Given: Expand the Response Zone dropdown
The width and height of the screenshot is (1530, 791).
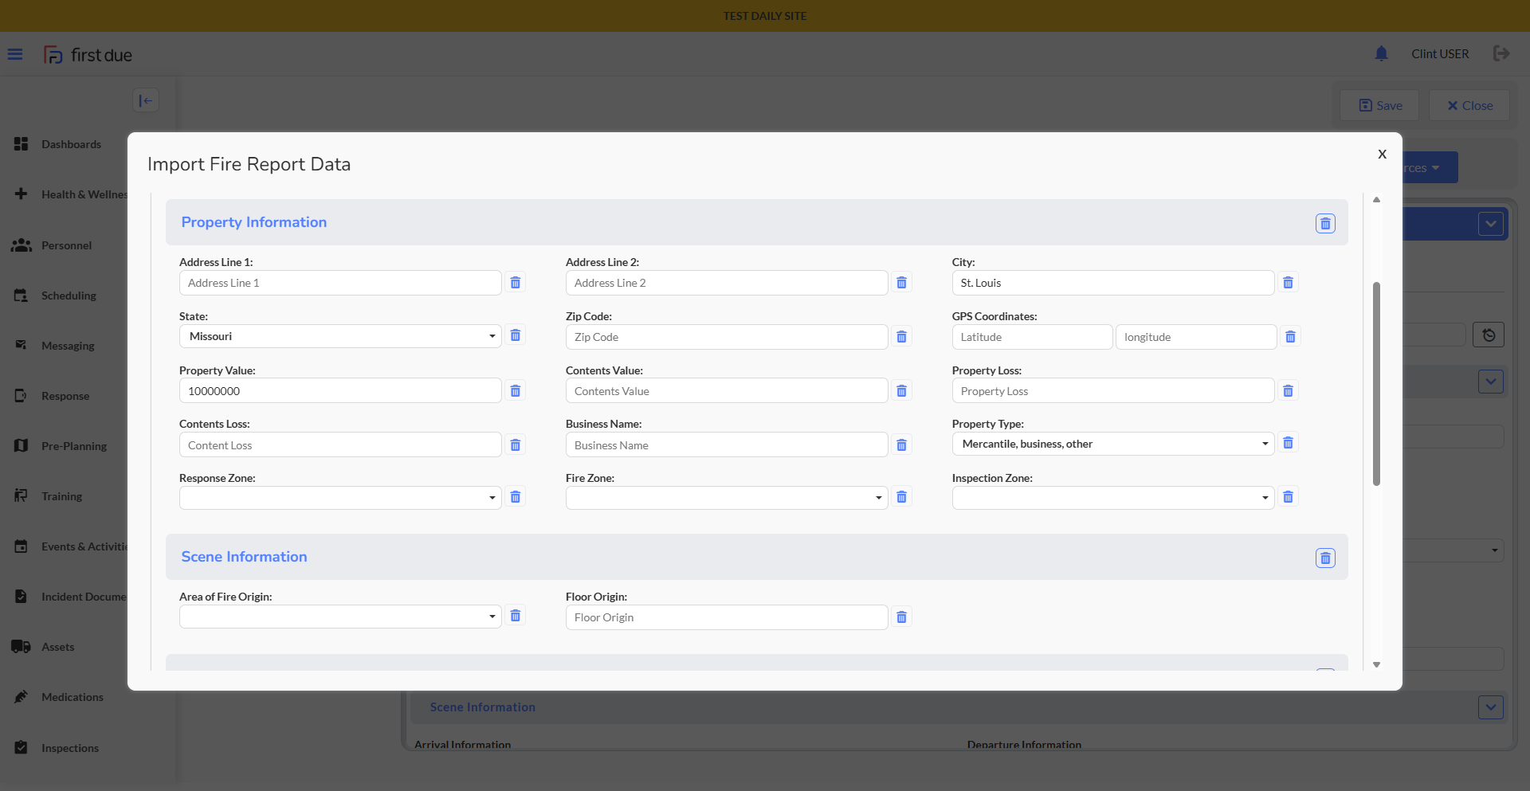Looking at the screenshot, I should (x=340, y=498).
